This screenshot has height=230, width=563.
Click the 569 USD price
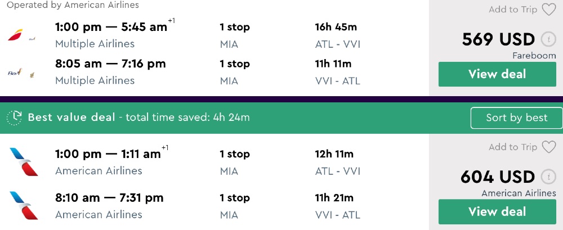pyautogui.click(x=498, y=39)
